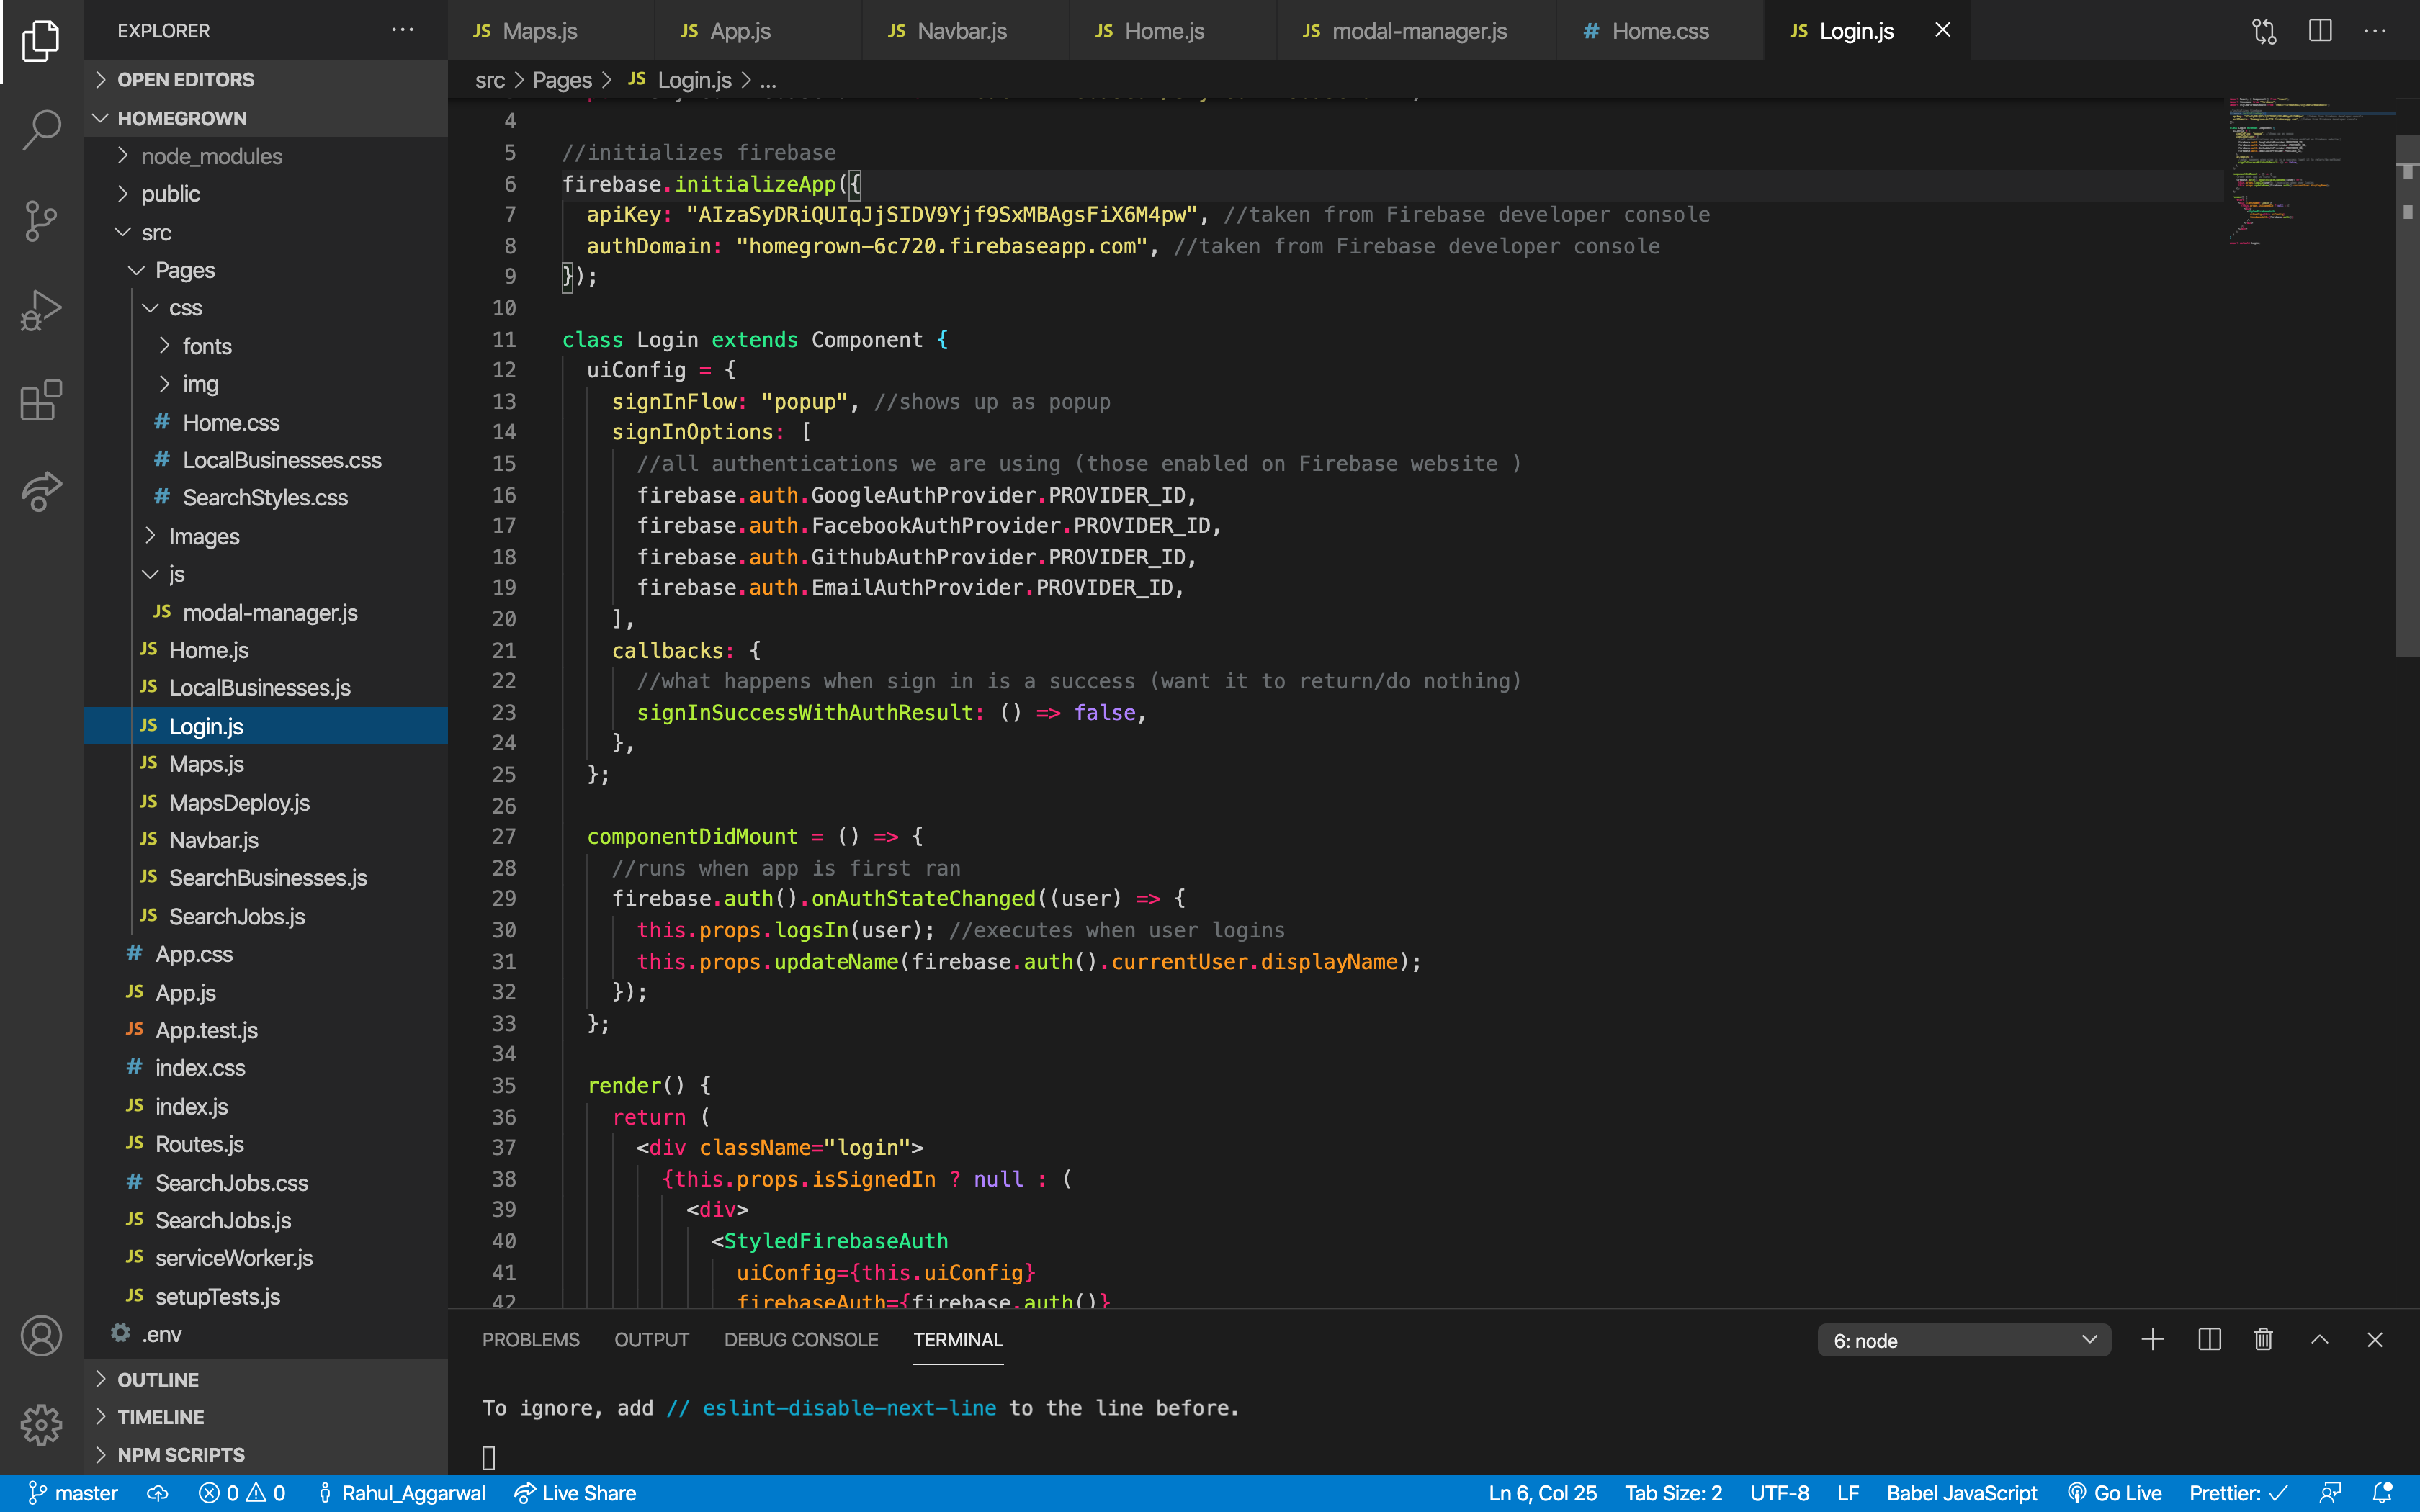Click the Split Editor Right icon
The height and width of the screenshot is (1512, 2420).
2320,31
